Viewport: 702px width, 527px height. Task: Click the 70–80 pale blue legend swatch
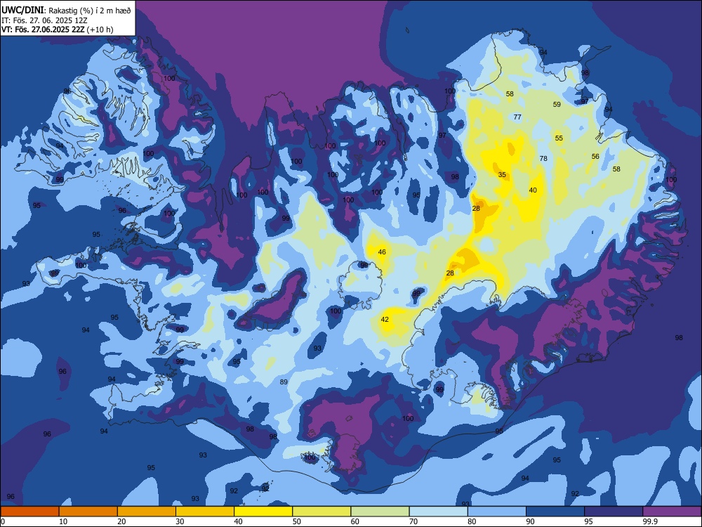click(438, 512)
